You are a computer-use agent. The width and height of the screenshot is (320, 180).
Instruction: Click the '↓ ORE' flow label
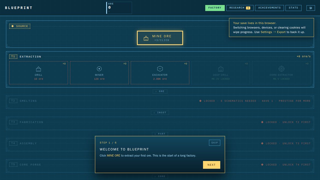coord(160,91)
